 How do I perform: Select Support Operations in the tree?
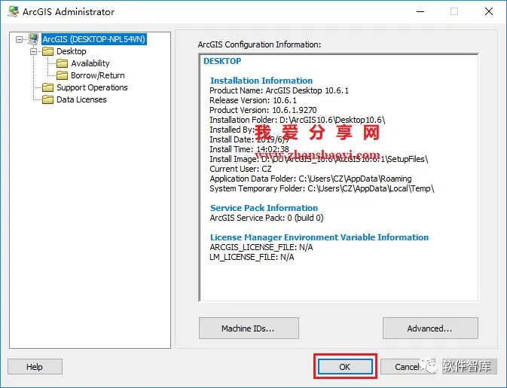coord(92,87)
